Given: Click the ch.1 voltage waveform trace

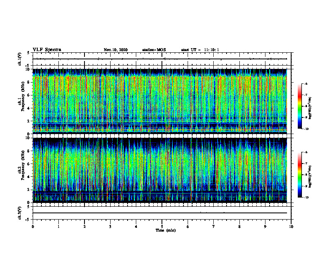Looking at the screenshot, I should pyautogui.click(x=160, y=59).
